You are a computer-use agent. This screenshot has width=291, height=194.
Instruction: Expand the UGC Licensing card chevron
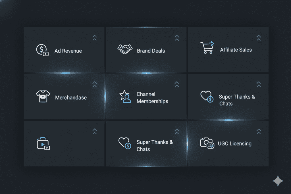tap(259, 131)
